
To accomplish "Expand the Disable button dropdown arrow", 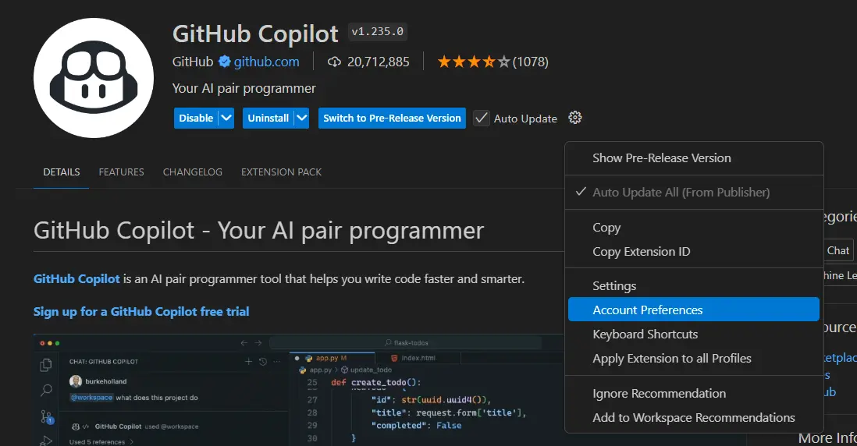I will coord(226,118).
